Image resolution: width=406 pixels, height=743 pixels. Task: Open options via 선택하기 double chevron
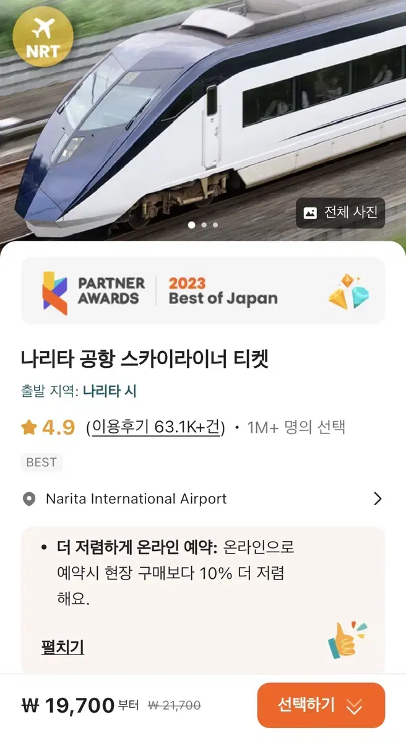click(354, 706)
